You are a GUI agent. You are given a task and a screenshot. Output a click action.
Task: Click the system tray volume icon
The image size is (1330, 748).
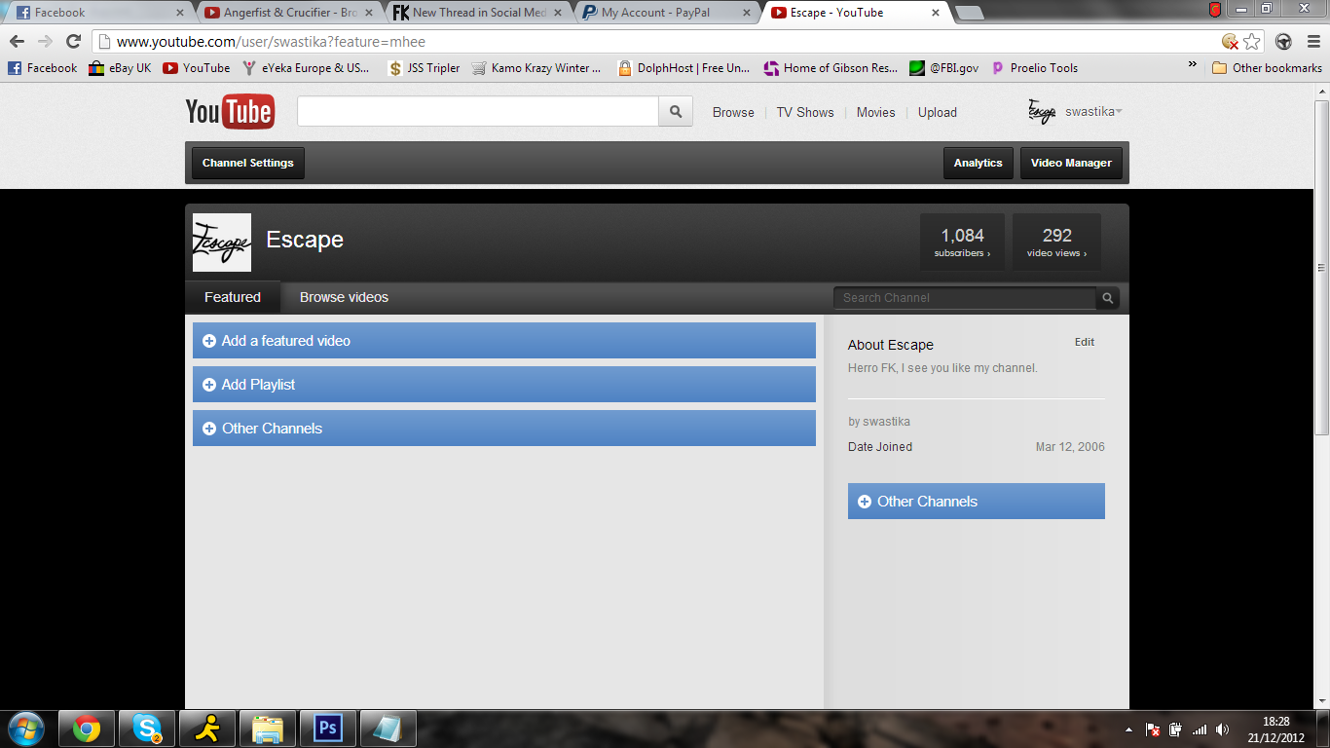pos(1223,729)
